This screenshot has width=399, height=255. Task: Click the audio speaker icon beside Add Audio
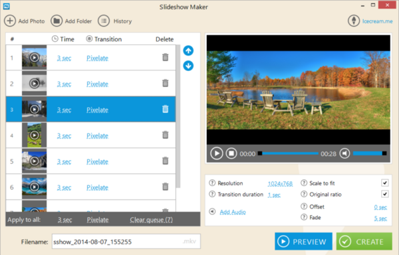click(212, 212)
